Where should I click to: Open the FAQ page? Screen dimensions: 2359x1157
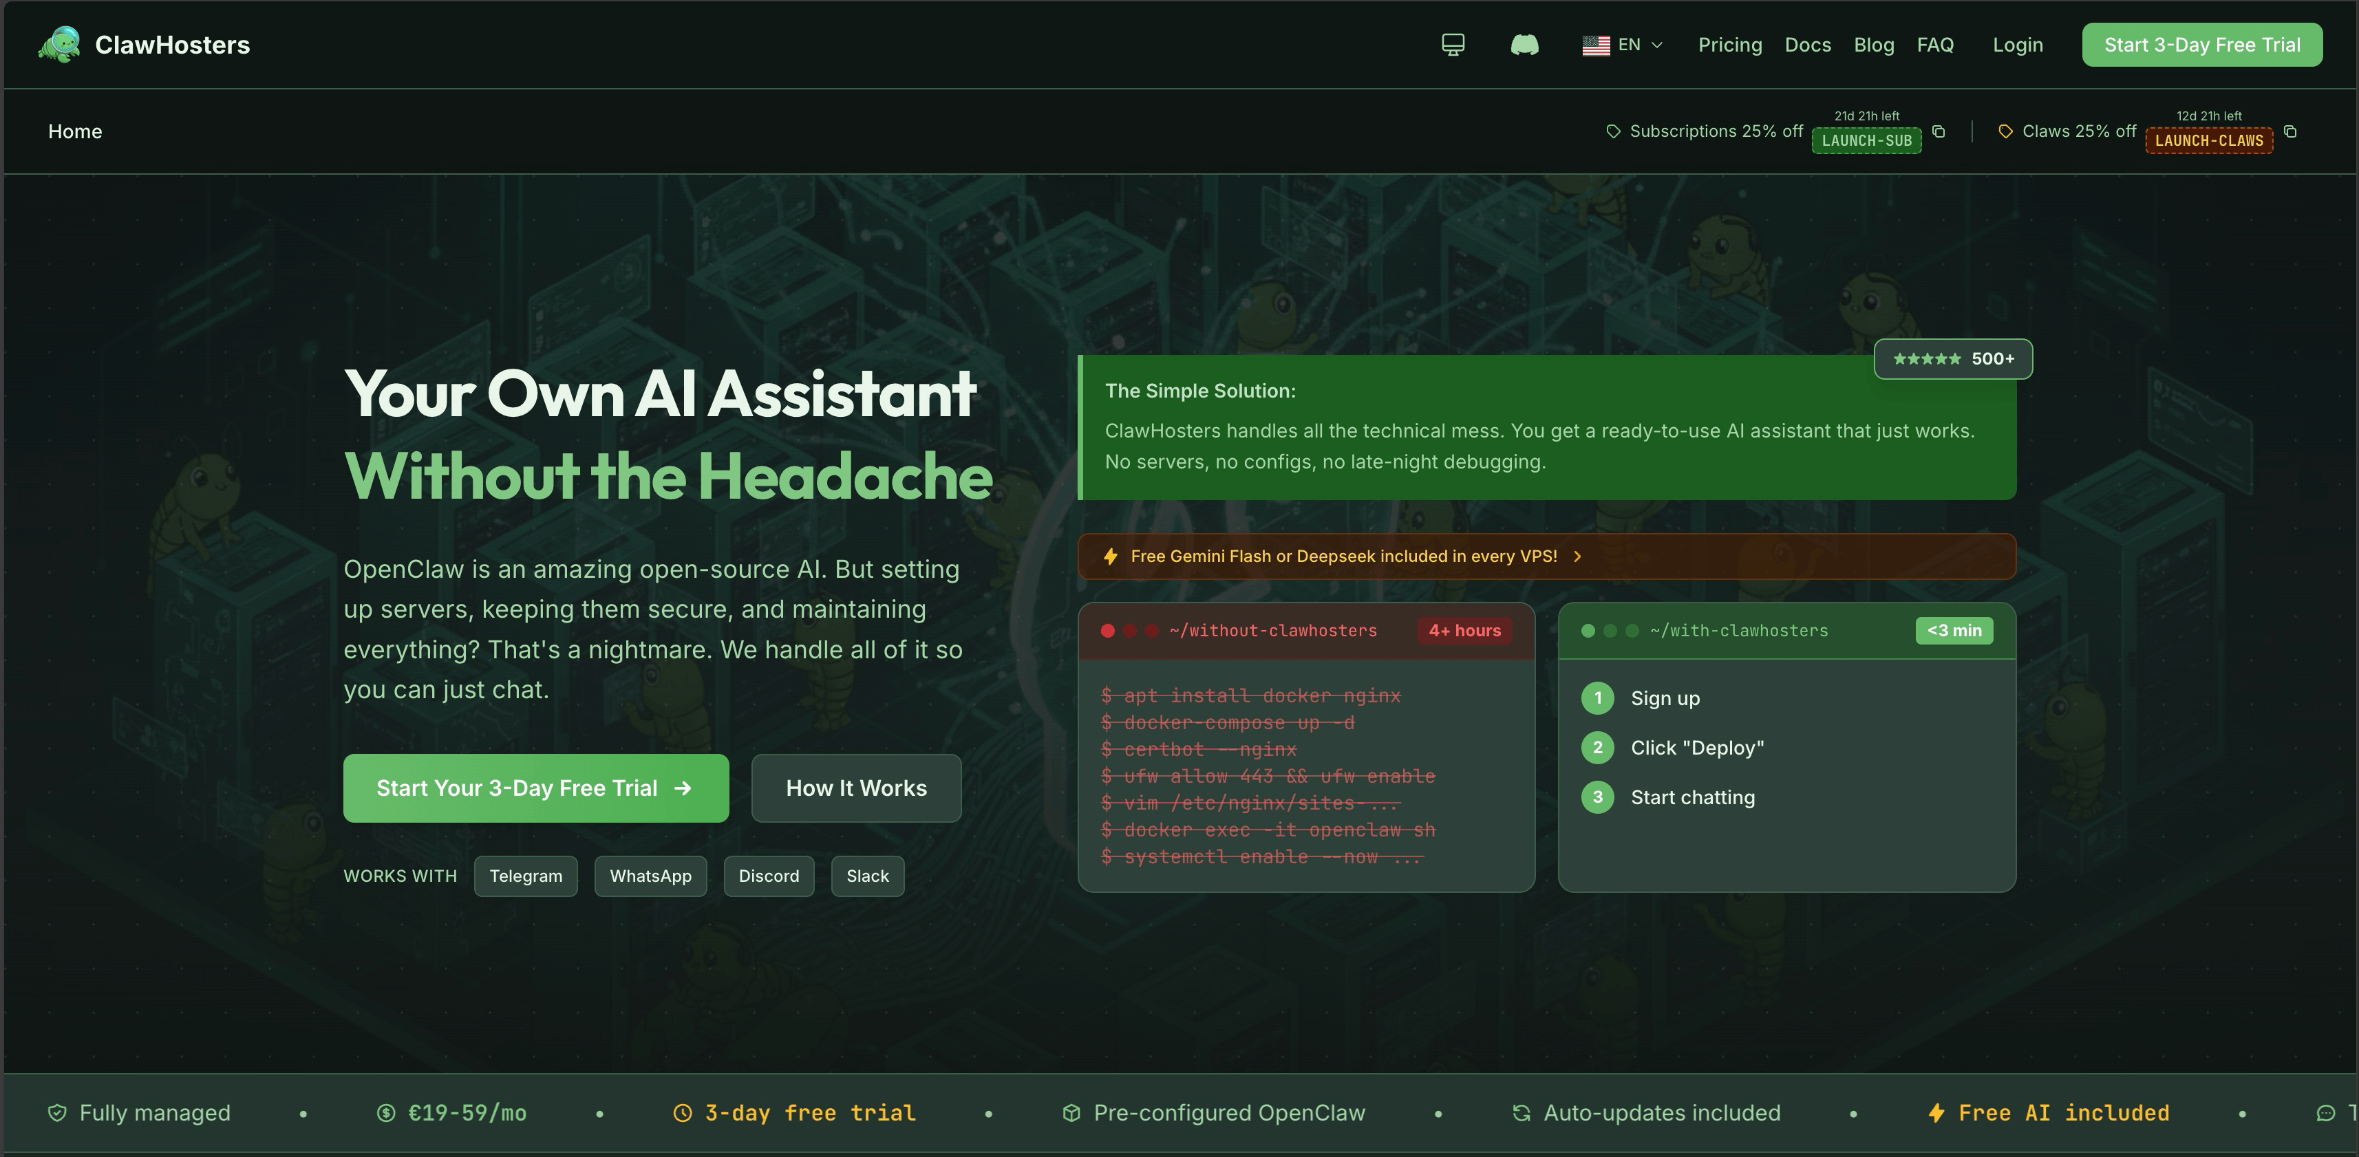pyautogui.click(x=1935, y=44)
